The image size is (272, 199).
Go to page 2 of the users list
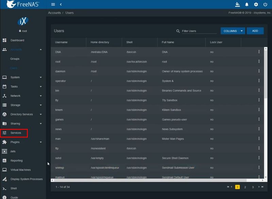click(x=245, y=187)
